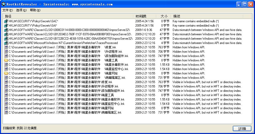Image resolution: width=255 pixels, height=134 pixels.
Task: Open the 帮助(H) menu
Action: click(x=35, y=10)
